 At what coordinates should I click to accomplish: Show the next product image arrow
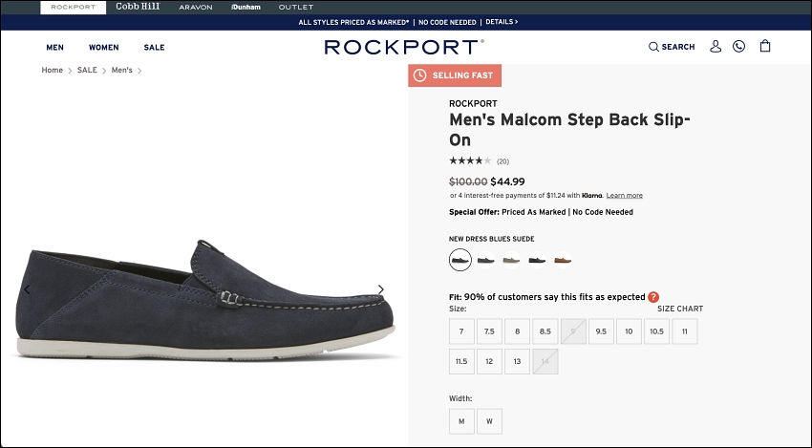[x=381, y=289]
